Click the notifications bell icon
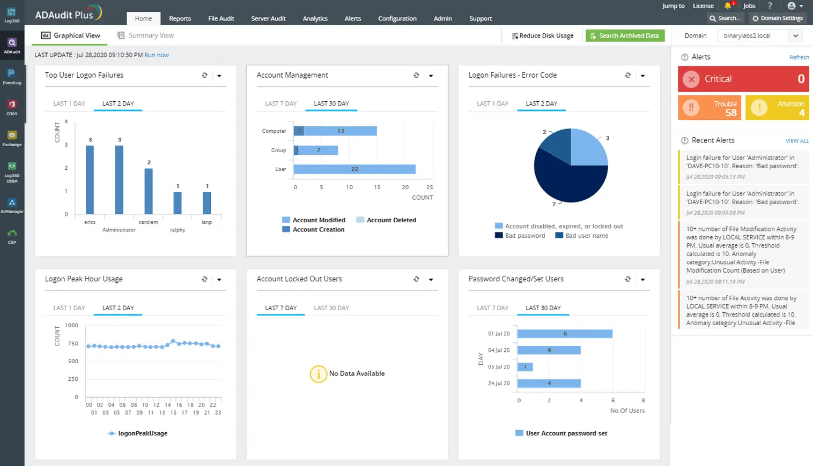Screen dimensions: 813x466 728,6
